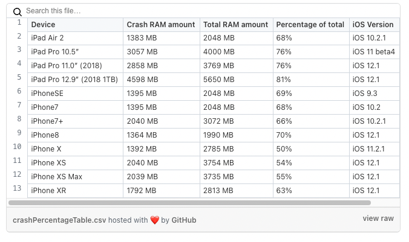Click the 1792 MB crash RAM cell
409x242 pixels.
pos(162,191)
